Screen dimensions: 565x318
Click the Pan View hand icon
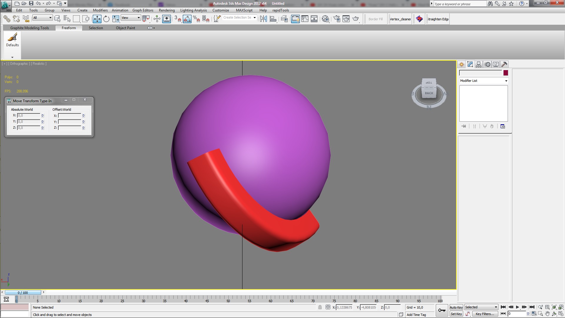pos(547,314)
